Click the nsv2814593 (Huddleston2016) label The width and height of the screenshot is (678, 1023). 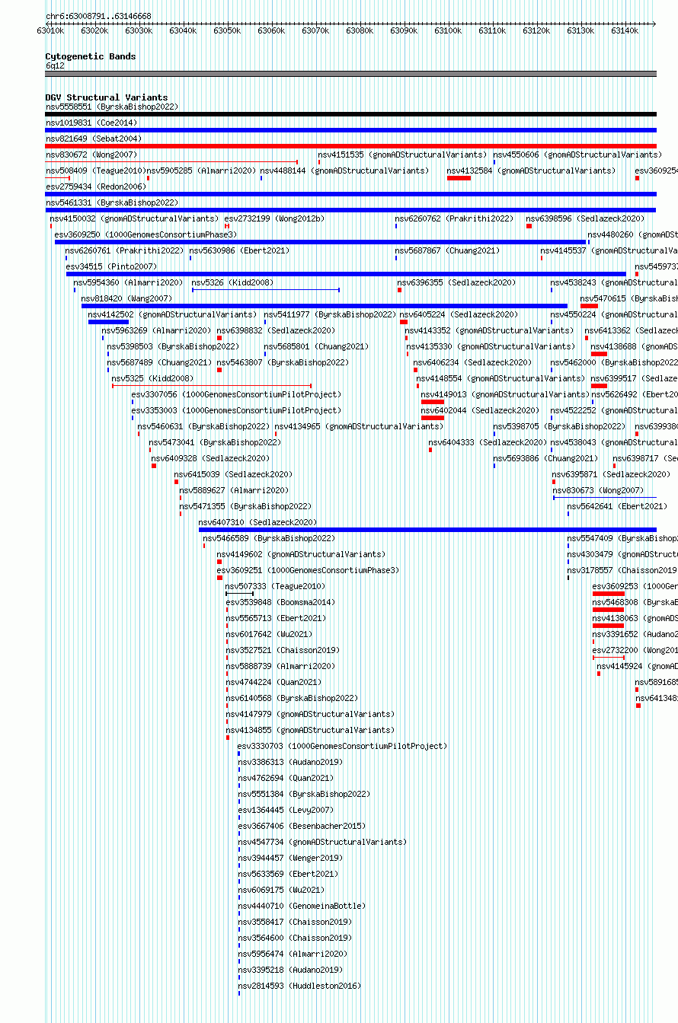[x=299, y=986]
